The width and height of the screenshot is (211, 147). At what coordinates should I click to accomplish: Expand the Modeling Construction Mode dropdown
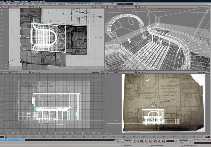coord(79,4)
